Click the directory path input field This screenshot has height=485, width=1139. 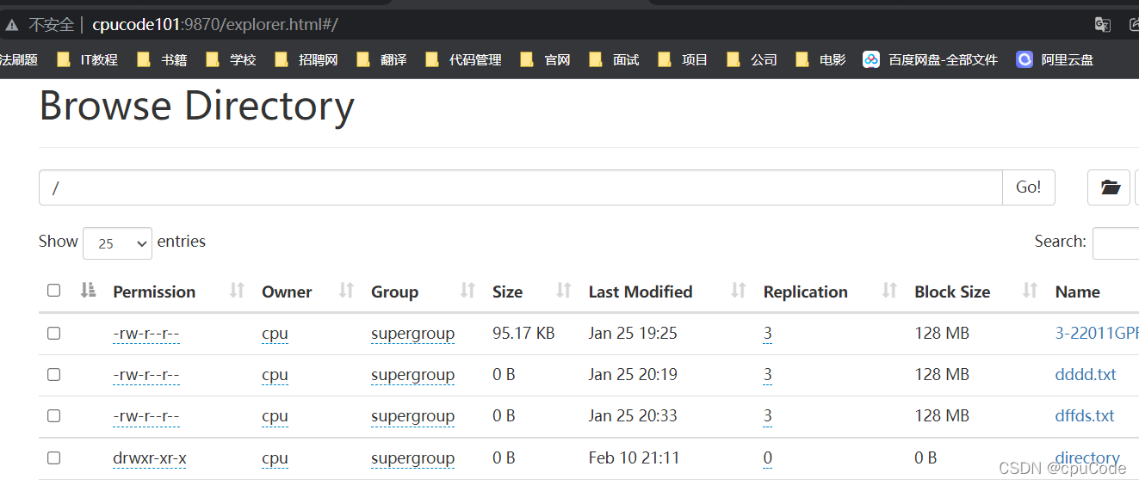521,187
